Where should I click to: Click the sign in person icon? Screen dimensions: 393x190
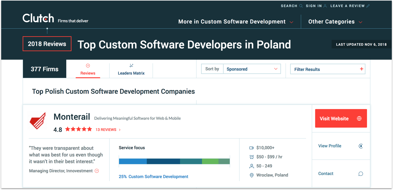point(325,6)
